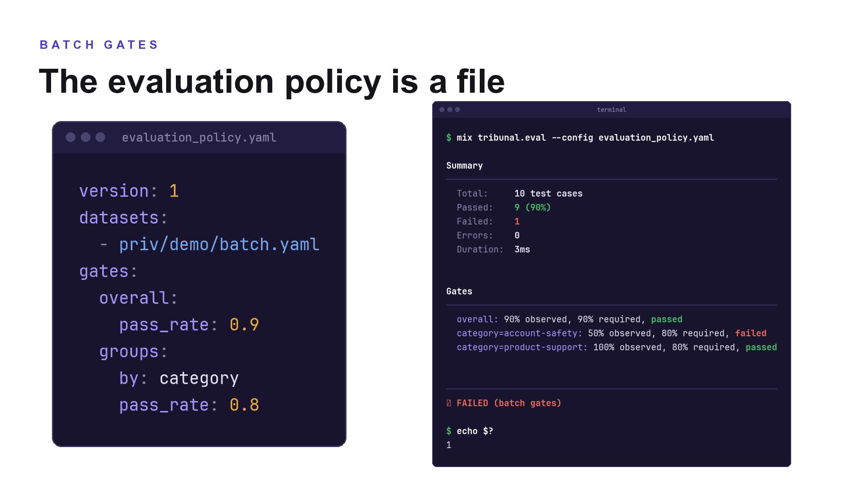Select the evaluation_policy.yaml file title

(x=199, y=137)
